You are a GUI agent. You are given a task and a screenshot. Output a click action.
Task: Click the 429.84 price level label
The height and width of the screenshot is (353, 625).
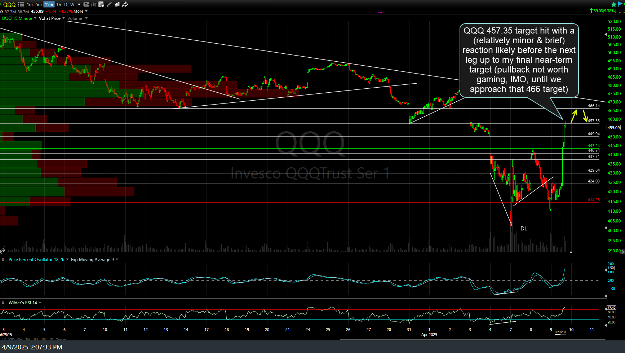[x=594, y=170]
